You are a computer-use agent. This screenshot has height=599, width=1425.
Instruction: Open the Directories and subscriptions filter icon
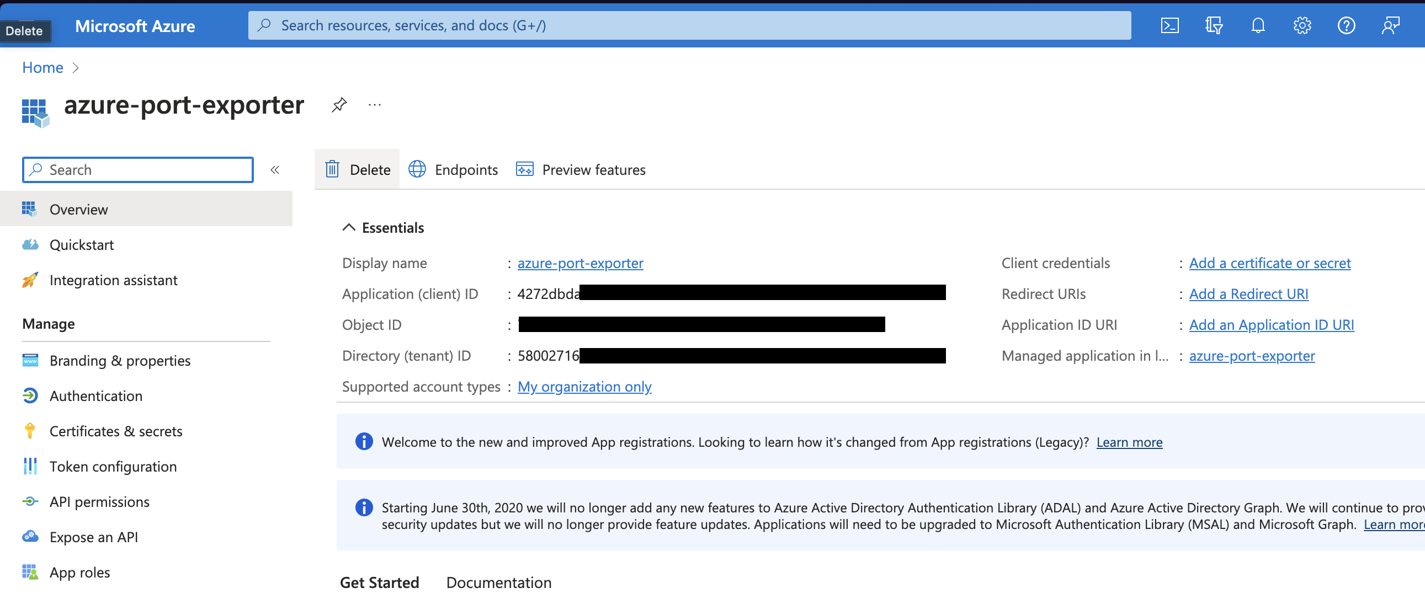pos(1214,25)
